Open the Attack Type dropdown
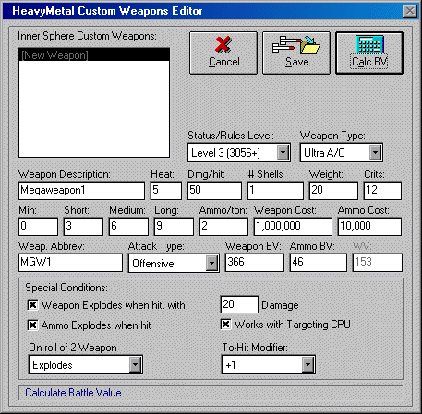Screen dimensions: 422x414 tap(211, 264)
